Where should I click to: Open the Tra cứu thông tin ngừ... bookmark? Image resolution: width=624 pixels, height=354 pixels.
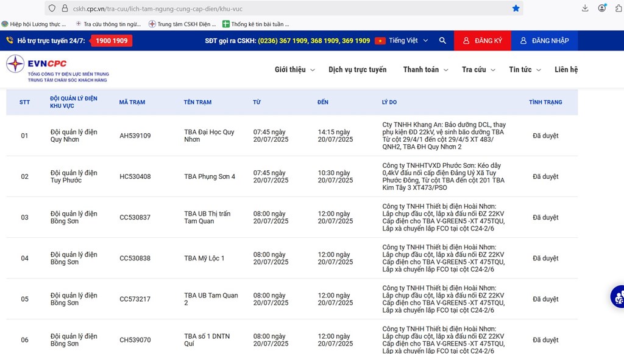pyautogui.click(x=108, y=24)
